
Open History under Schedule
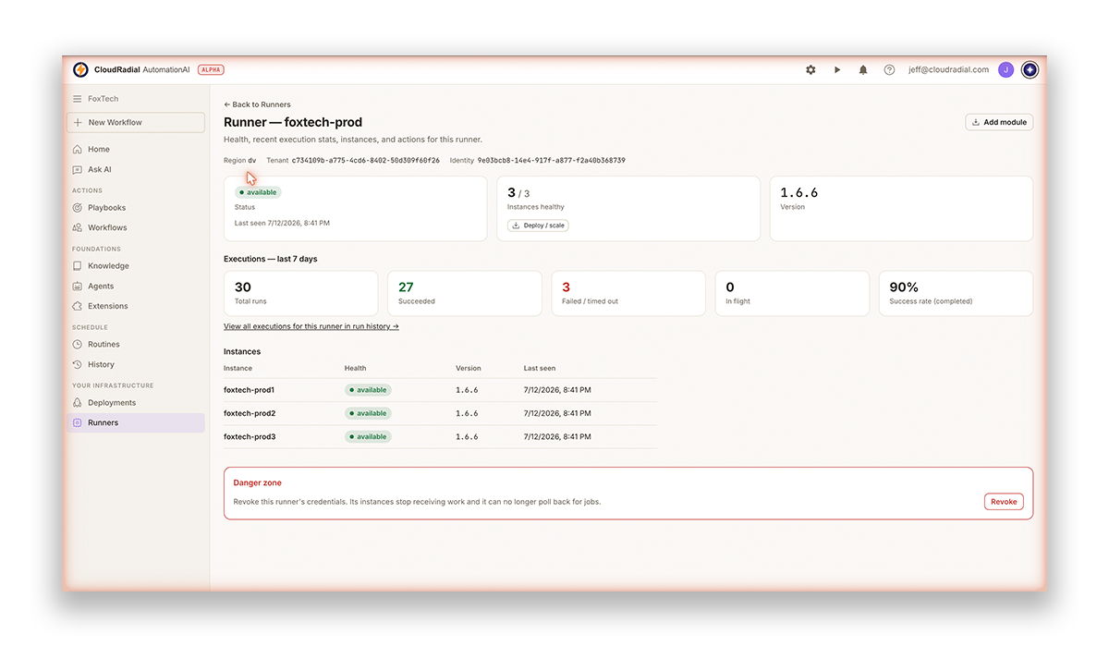(x=101, y=364)
